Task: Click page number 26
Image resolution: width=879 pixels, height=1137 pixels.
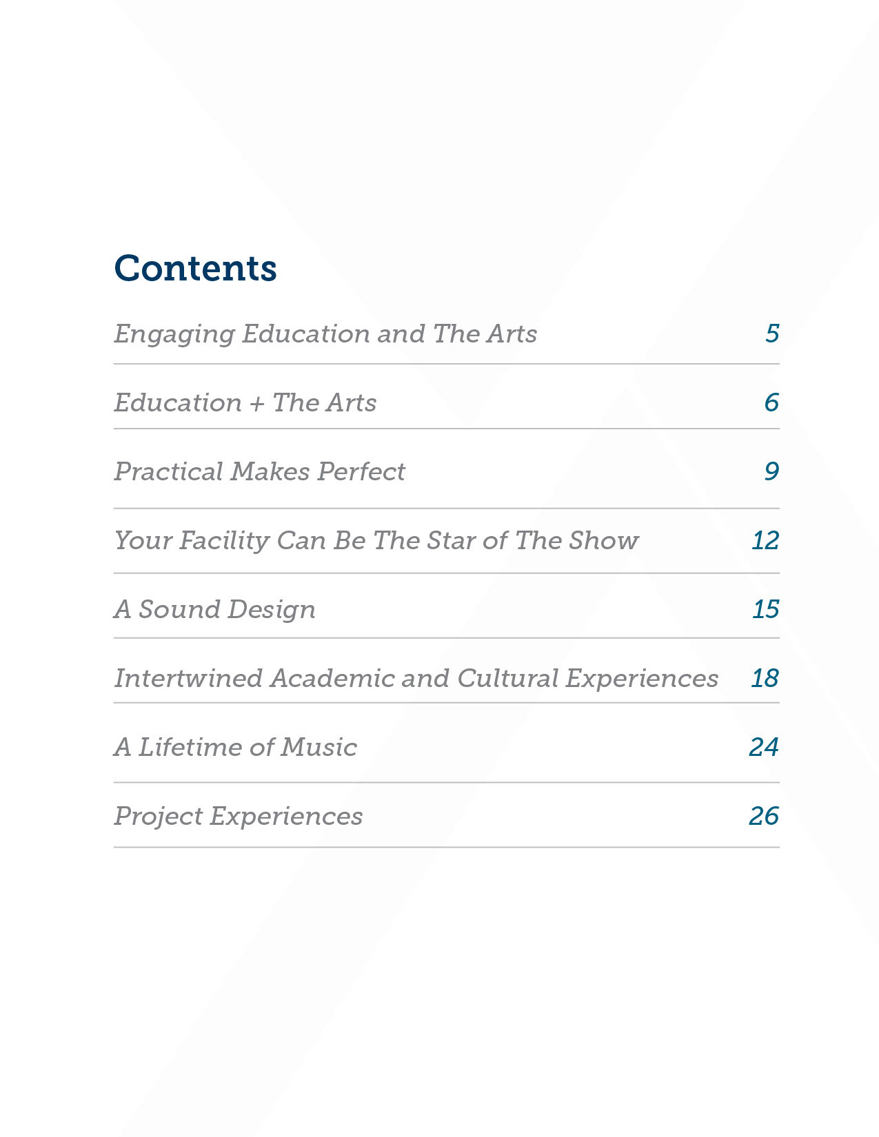Action: pyautogui.click(x=764, y=816)
